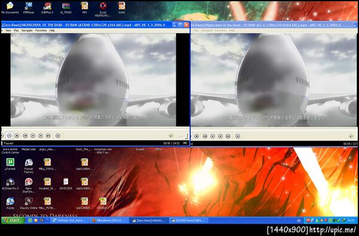Decrease playback rate in the right player
This screenshot has height=236, width=359.
(212, 136)
